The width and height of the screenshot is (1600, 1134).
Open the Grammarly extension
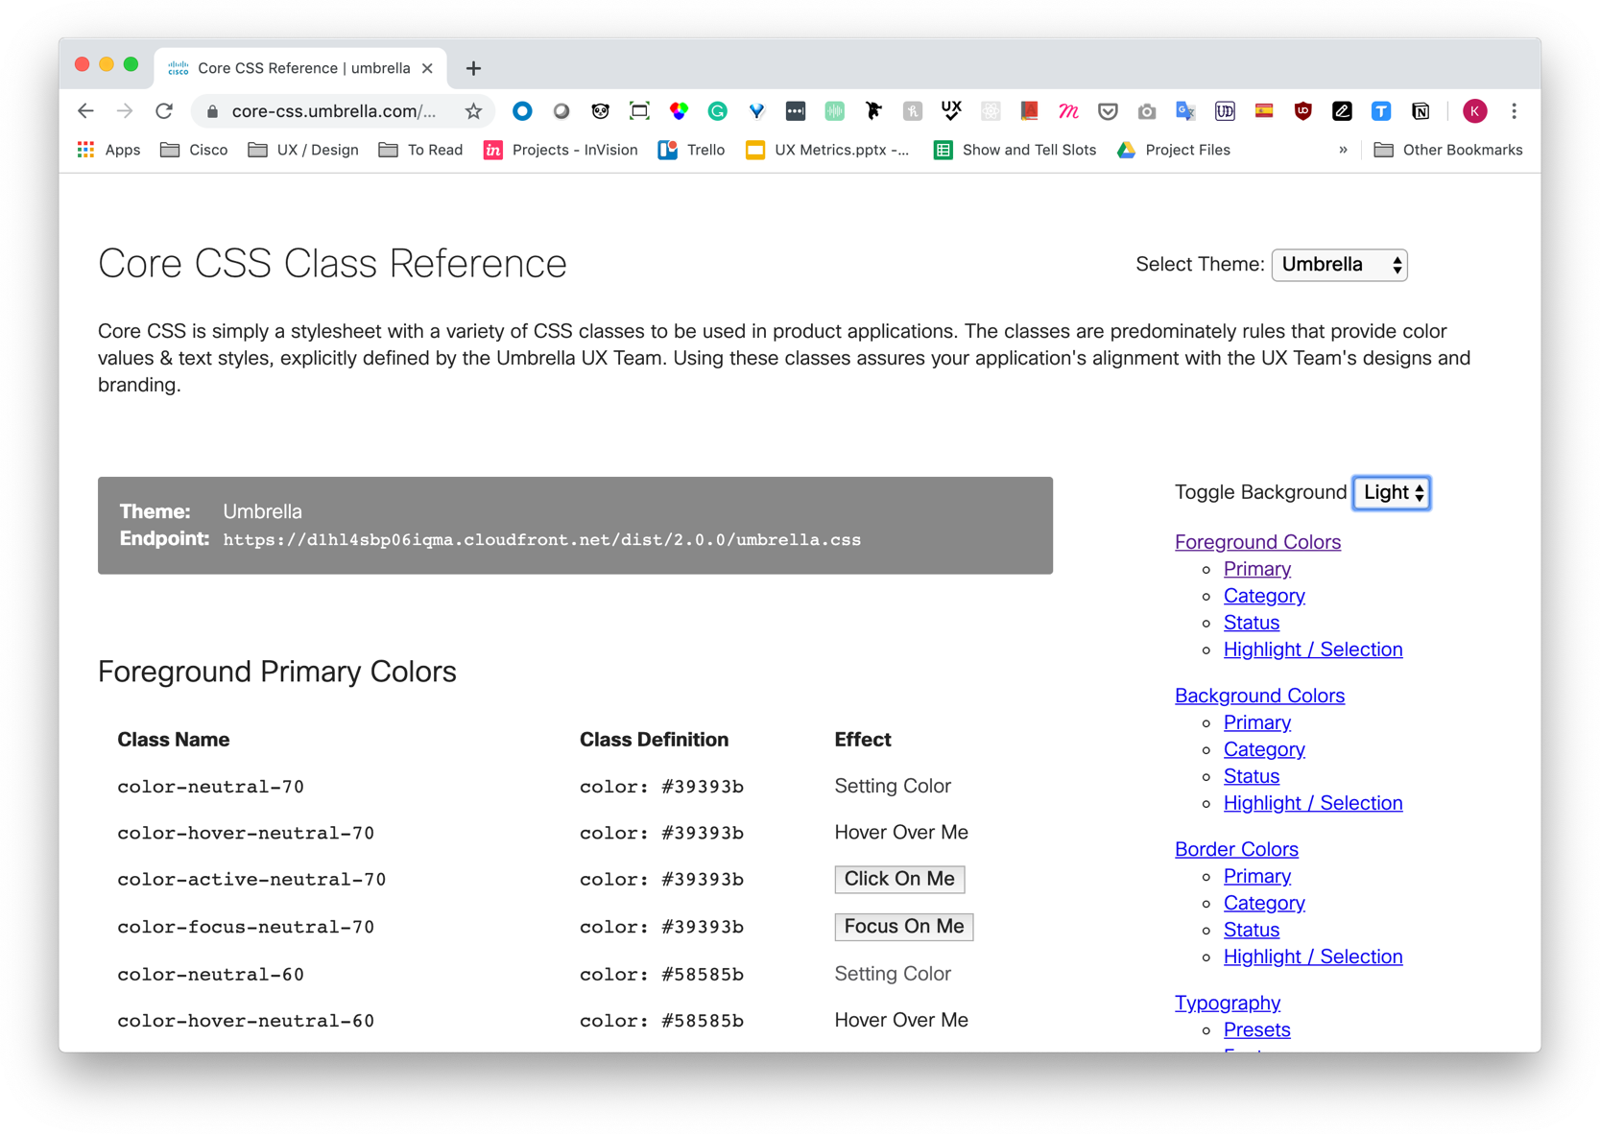pyautogui.click(x=717, y=111)
